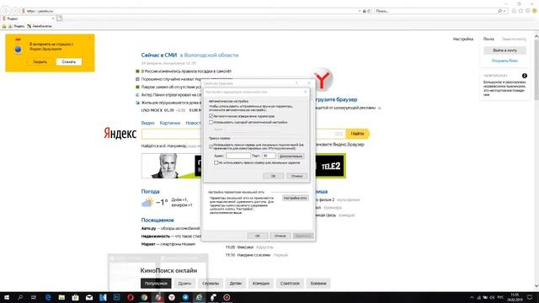Image resolution: width=539 pixels, height=303 pixels.
Task: Toggle automatic detection of settings checkbox
Action: 211,116
